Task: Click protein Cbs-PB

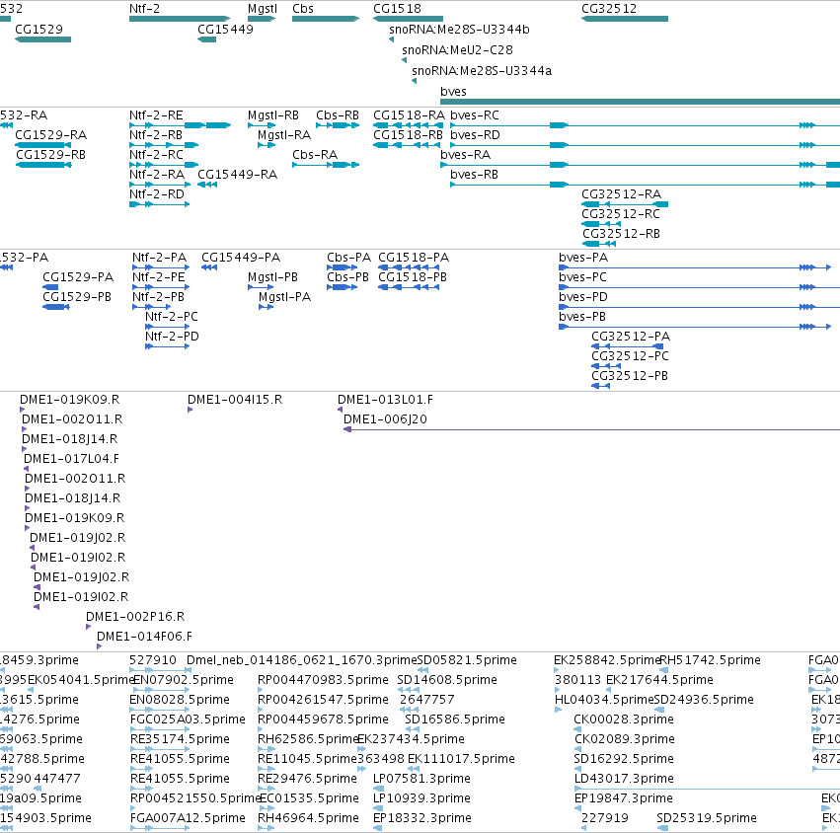Action: [x=343, y=287]
